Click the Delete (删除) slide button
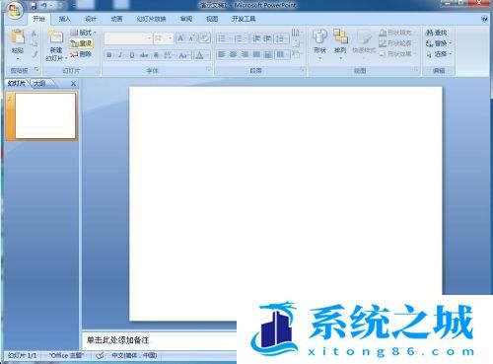 point(81,54)
